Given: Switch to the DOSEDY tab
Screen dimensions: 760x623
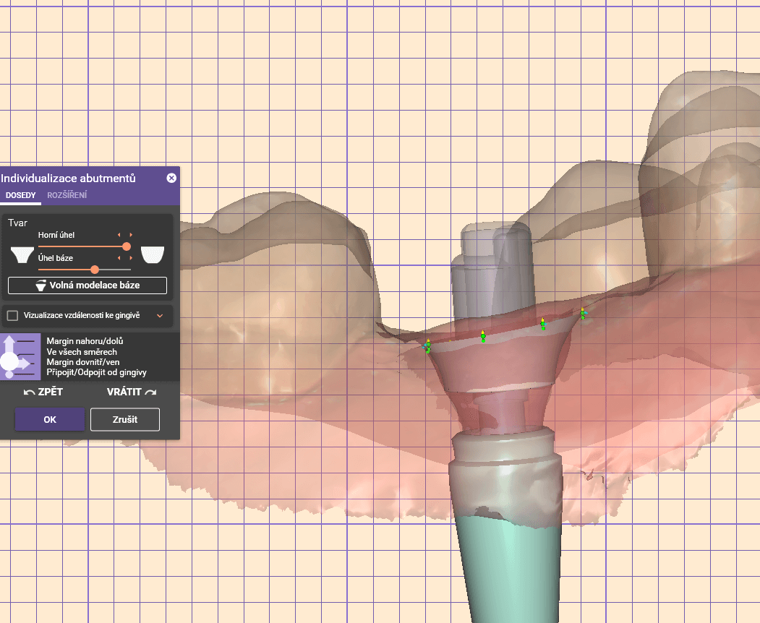Looking at the screenshot, I should click(21, 195).
